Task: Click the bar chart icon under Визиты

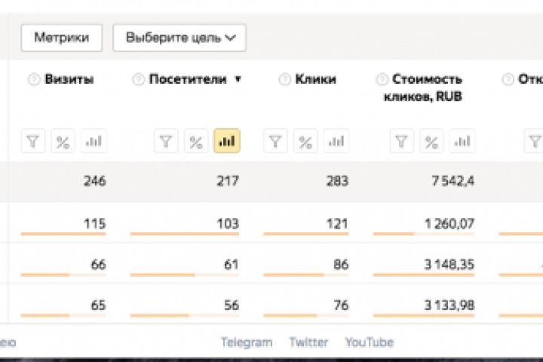Action: (94, 141)
